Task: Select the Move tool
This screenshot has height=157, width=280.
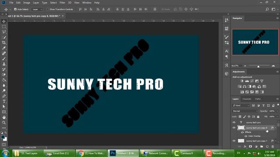Action: (x=4, y=21)
